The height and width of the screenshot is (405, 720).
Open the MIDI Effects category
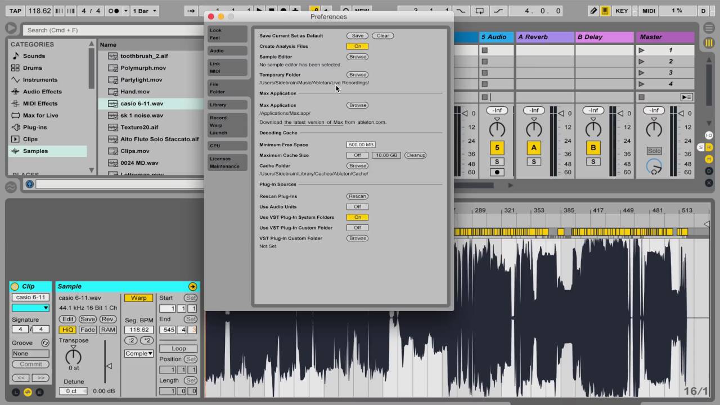pyautogui.click(x=40, y=103)
